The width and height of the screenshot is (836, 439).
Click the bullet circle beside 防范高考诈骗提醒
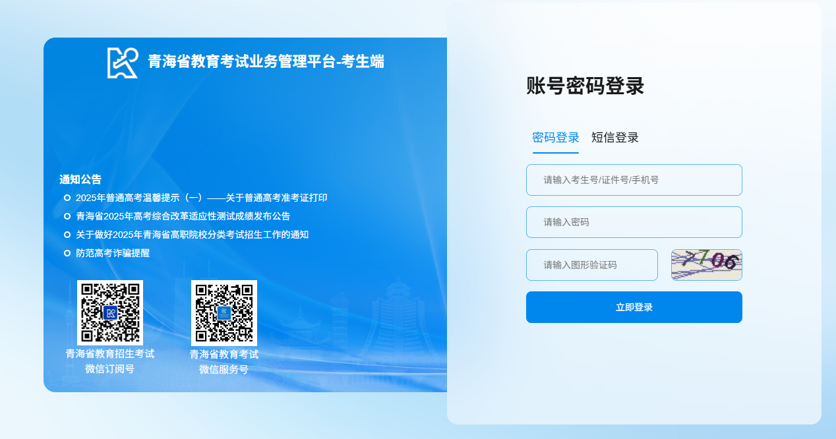(x=67, y=253)
